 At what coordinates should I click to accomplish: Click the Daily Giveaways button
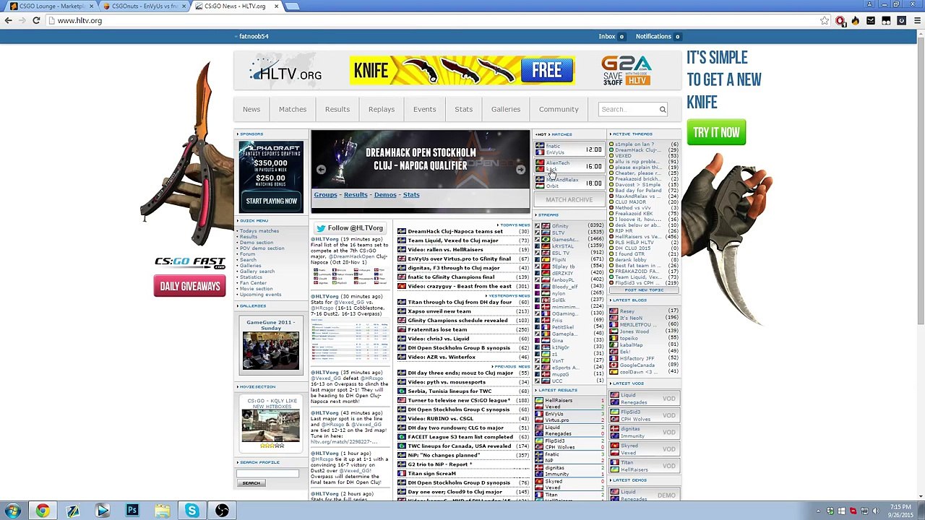tap(190, 287)
